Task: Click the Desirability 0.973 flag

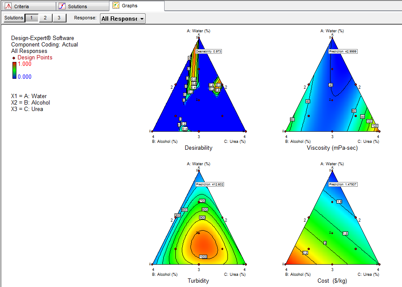Action: (x=209, y=51)
